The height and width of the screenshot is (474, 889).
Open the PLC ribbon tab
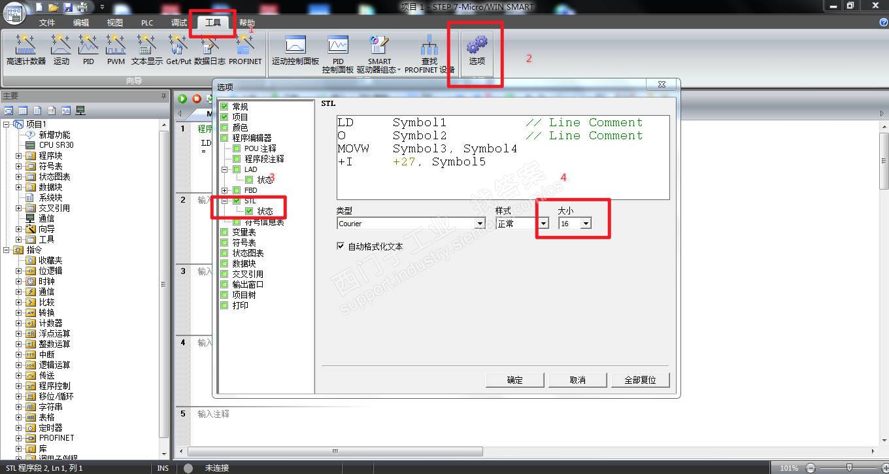coord(147,22)
